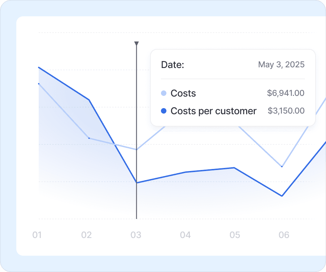Image resolution: width=326 pixels, height=272 pixels.
Task: Select the 03 x-axis label
Action: tap(136, 235)
